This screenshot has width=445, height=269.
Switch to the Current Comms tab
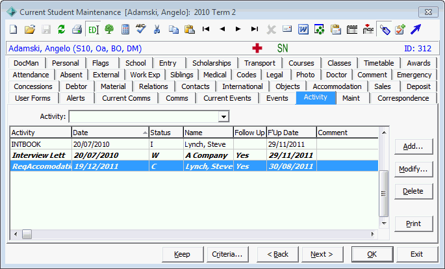[126, 98]
